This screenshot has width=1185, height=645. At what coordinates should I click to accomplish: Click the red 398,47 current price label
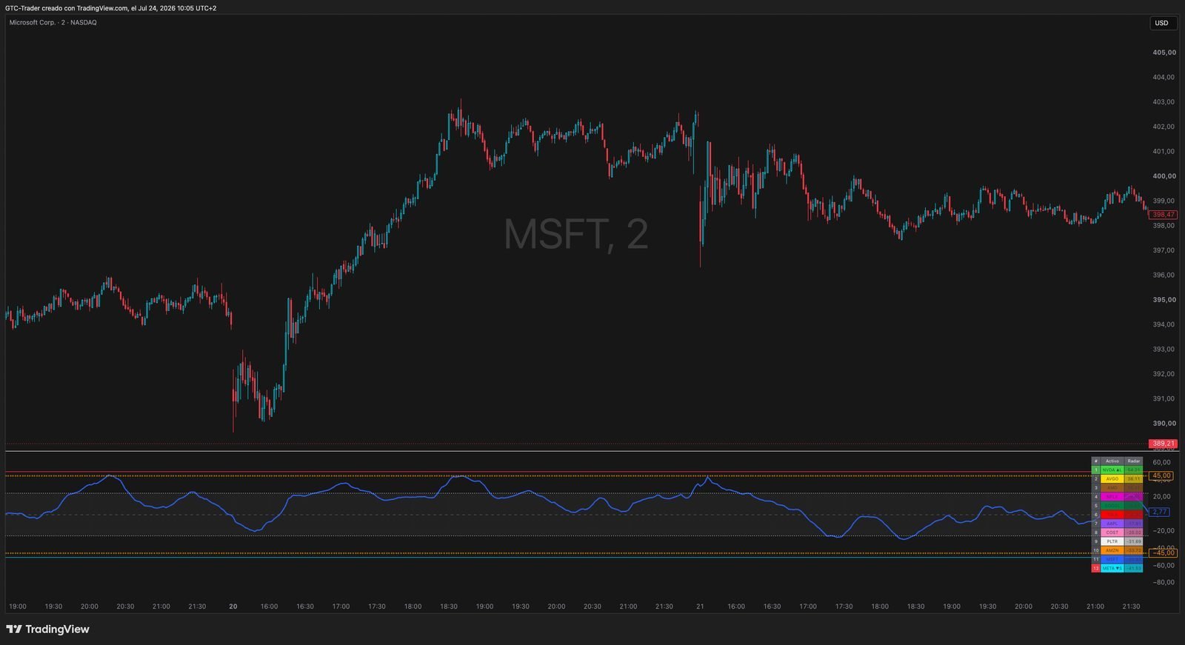click(x=1163, y=215)
